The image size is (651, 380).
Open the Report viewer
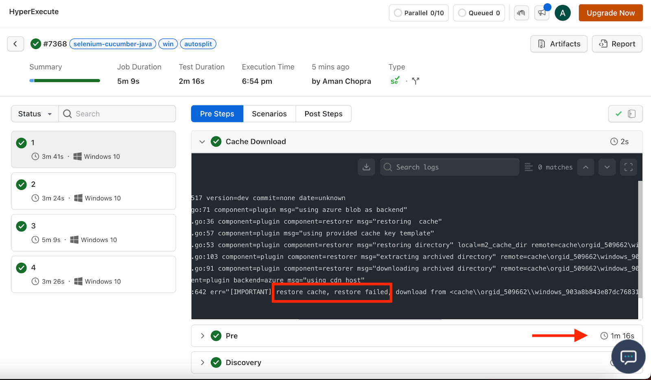[617, 44]
